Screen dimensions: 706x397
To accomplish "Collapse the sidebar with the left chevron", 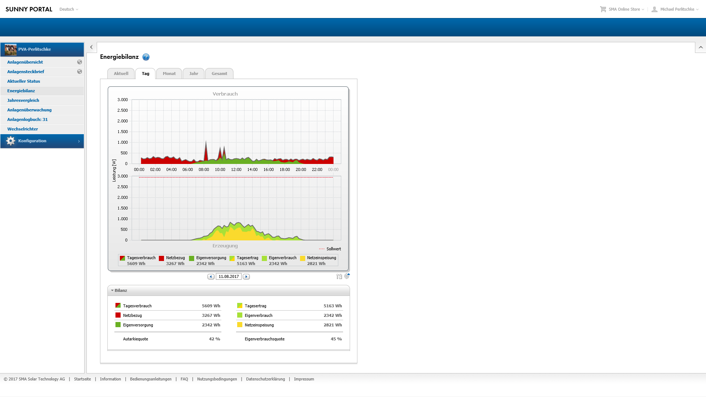I will 92,47.
